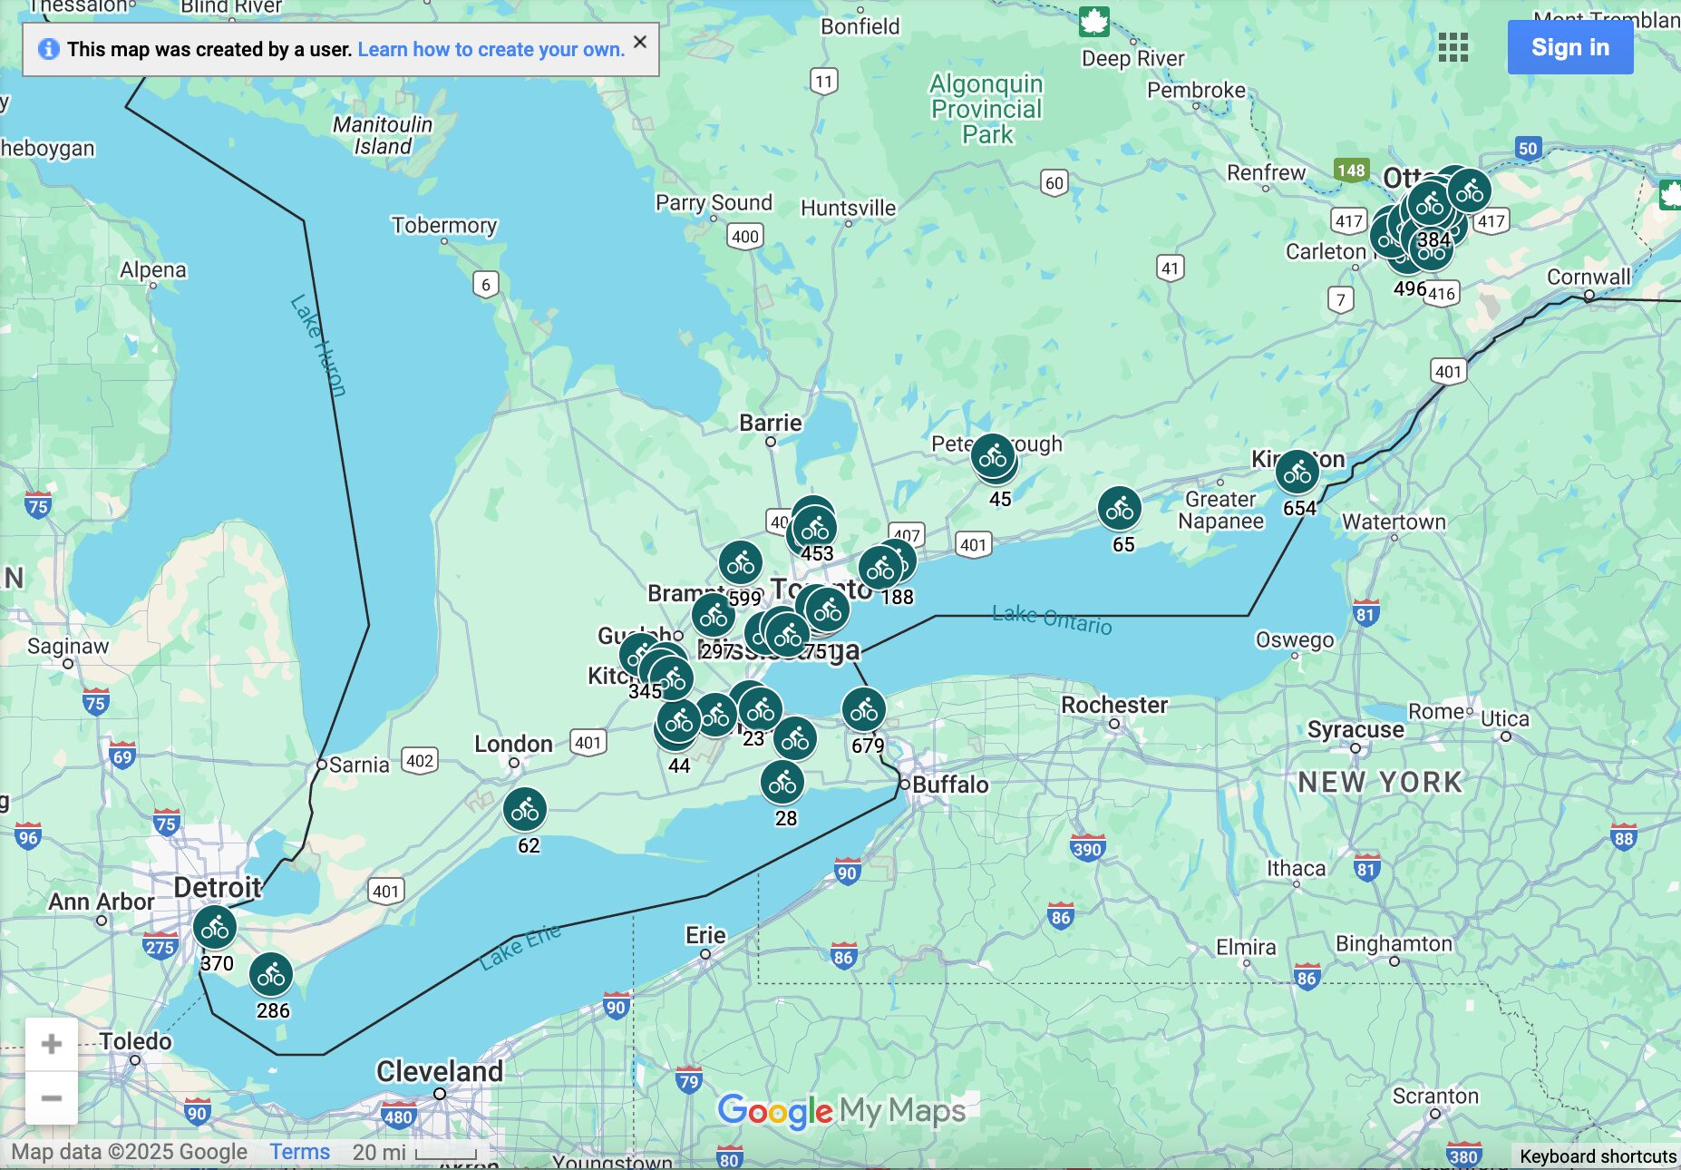Zoom in on the map
The width and height of the screenshot is (1681, 1170).
pyautogui.click(x=52, y=1044)
